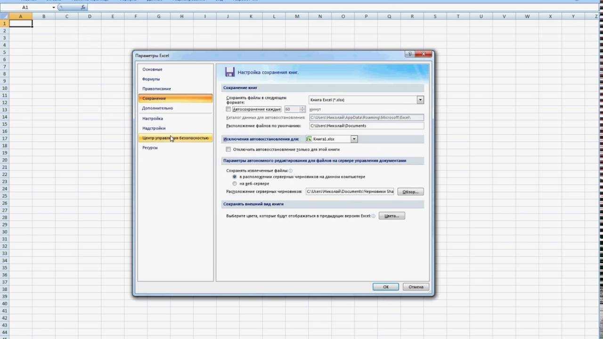The width and height of the screenshot is (603, 339).
Task: Switch to the 'Настройка' category
Action: [x=175, y=119]
